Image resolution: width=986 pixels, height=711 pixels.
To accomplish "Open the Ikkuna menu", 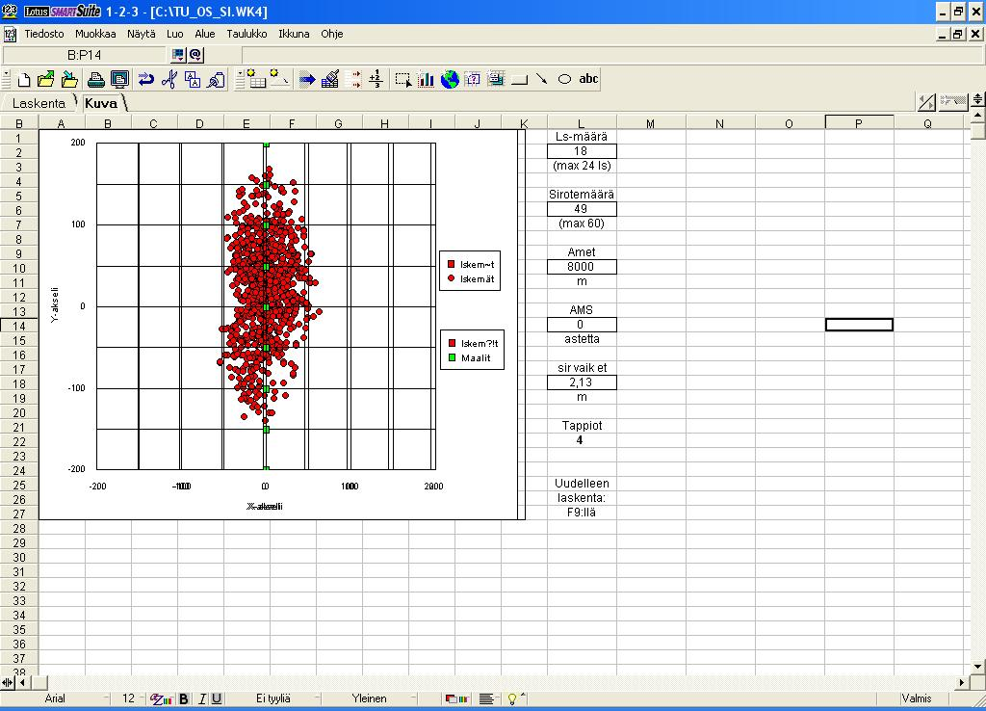I will coord(294,34).
